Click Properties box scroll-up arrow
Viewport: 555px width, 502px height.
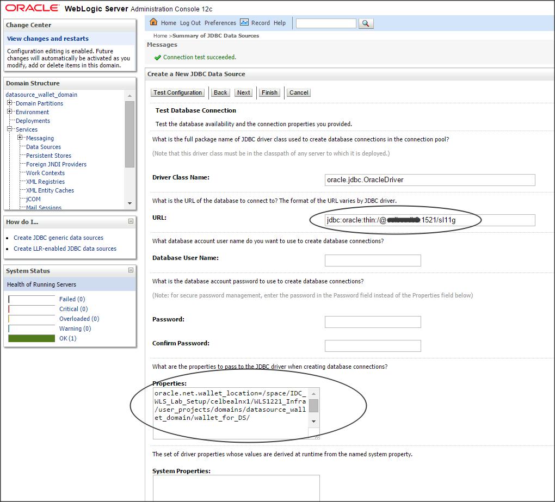pos(313,393)
